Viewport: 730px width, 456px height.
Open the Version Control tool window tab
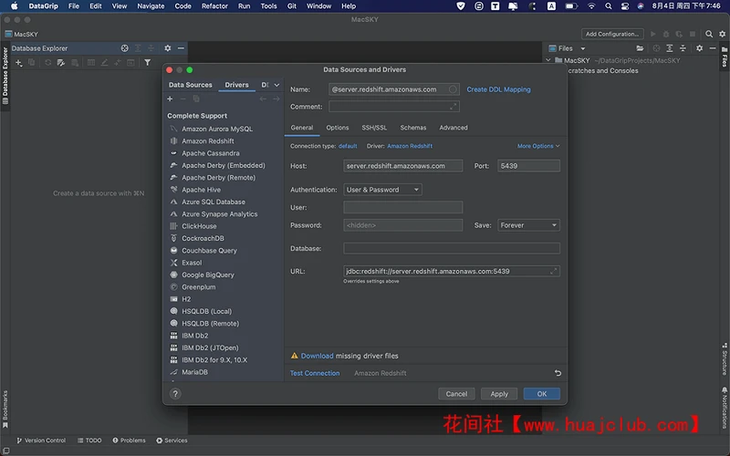(x=41, y=440)
